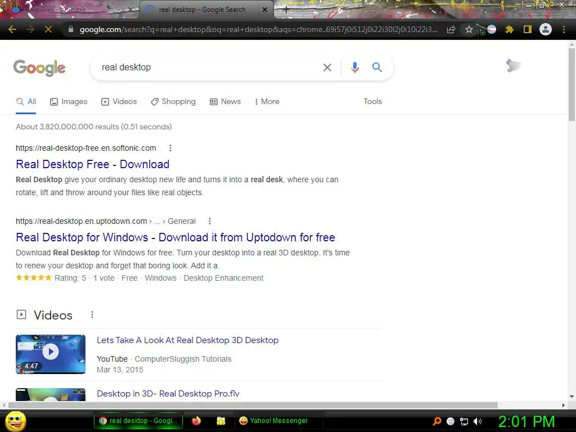Click the orange search tray icon
Image resolution: width=576 pixels, height=432 pixels.
point(437,421)
